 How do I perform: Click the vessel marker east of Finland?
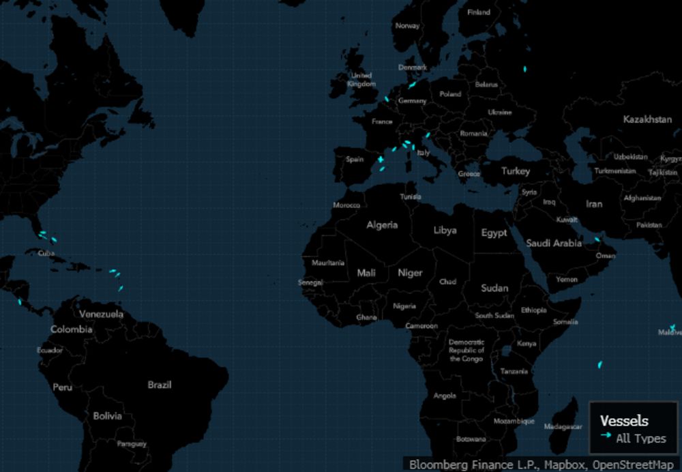pos(524,69)
